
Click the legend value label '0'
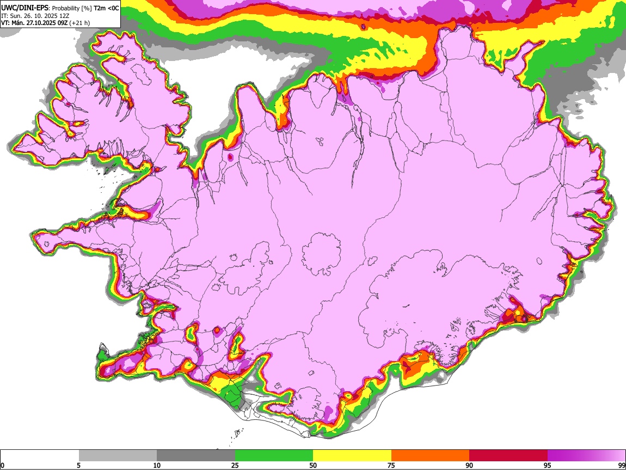click(x=3, y=466)
